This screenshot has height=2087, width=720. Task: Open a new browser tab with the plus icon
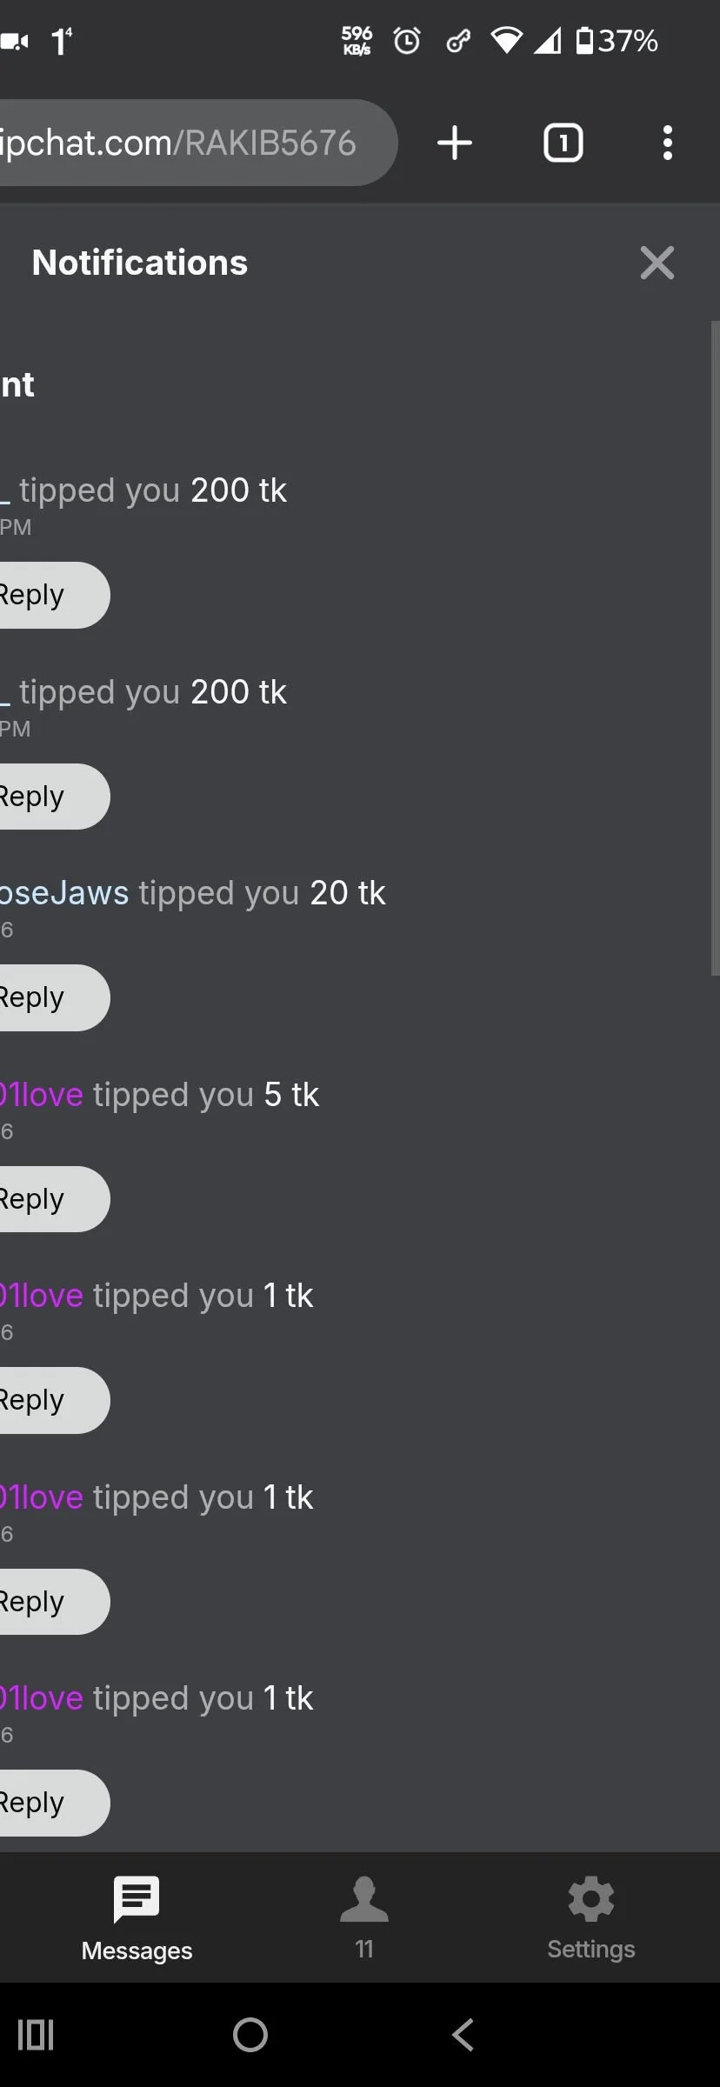(455, 143)
